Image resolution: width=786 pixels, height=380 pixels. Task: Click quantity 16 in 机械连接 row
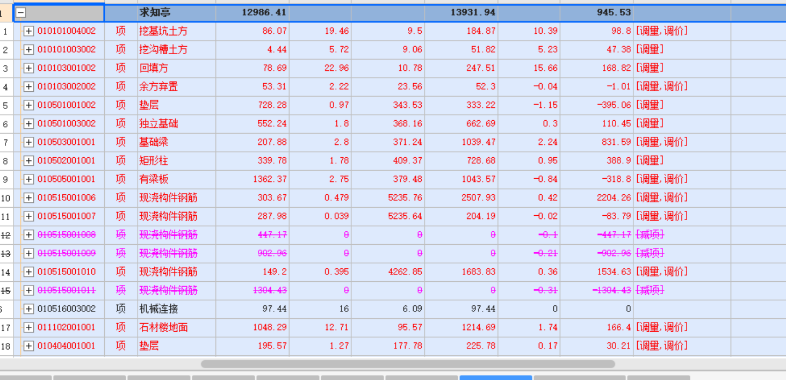click(344, 309)
